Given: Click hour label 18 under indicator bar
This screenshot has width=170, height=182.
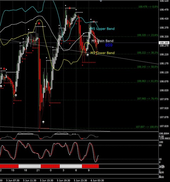Looking at the screenshot, I should [x=25, y=170].
